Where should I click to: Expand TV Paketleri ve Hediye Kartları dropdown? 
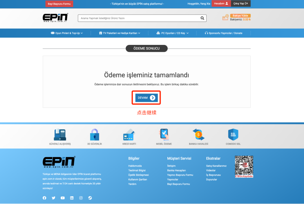120,33
